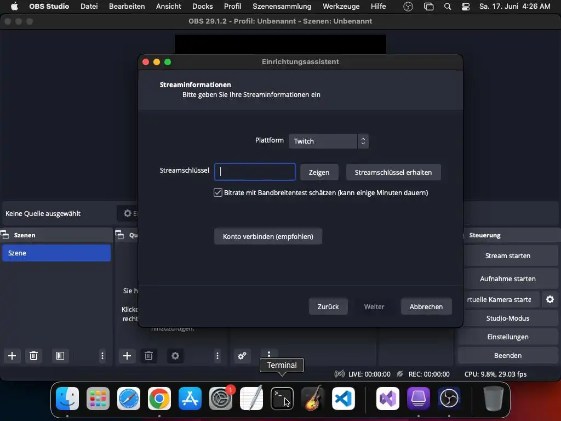Open Trash in the Dock

pos(493,399)
